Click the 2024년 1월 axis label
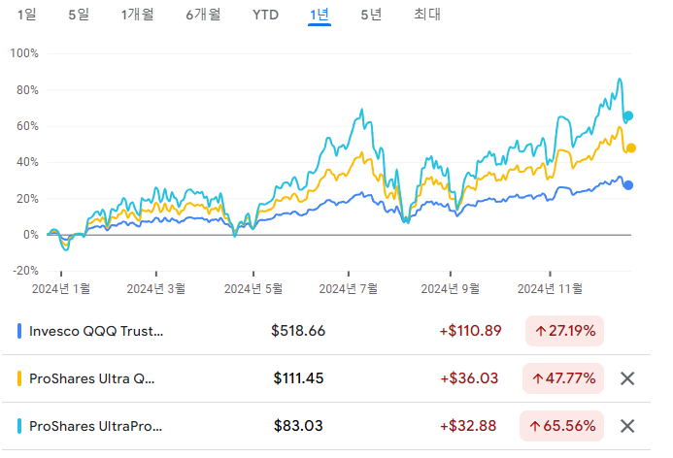 tap(61, 288)
